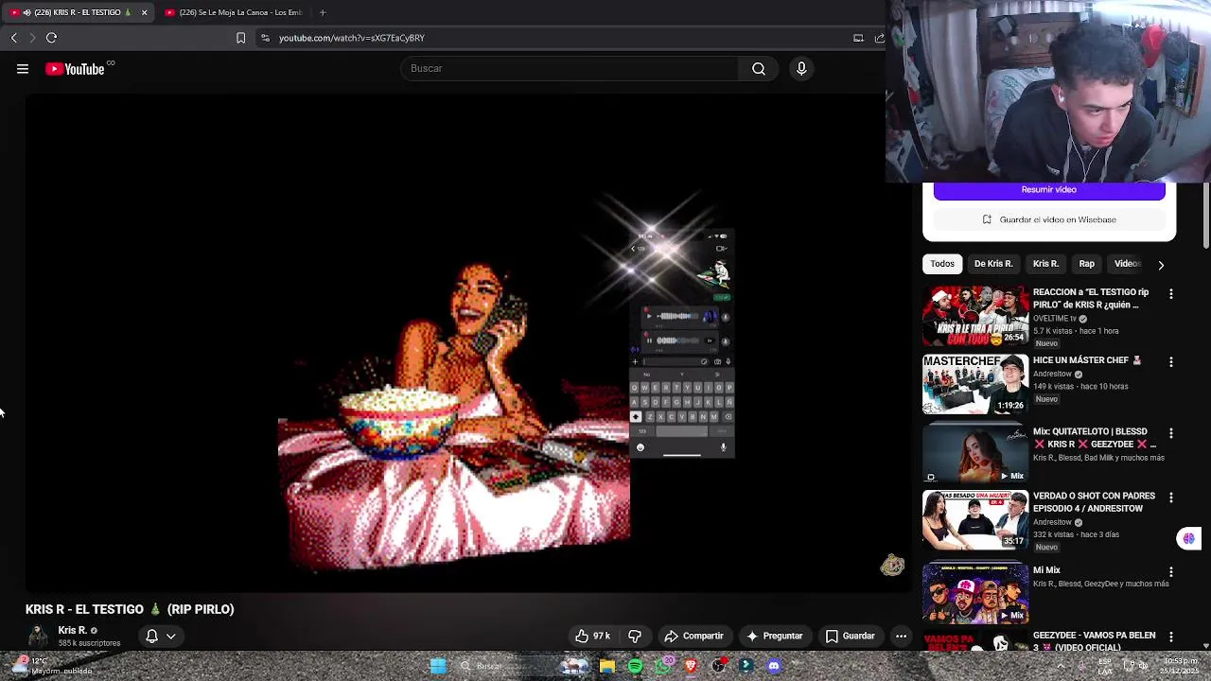The width and height of the screenshot is (1211, 681).
Task: Open the YouTube hamburger guide menu
Action: click(x=23, y=68)
